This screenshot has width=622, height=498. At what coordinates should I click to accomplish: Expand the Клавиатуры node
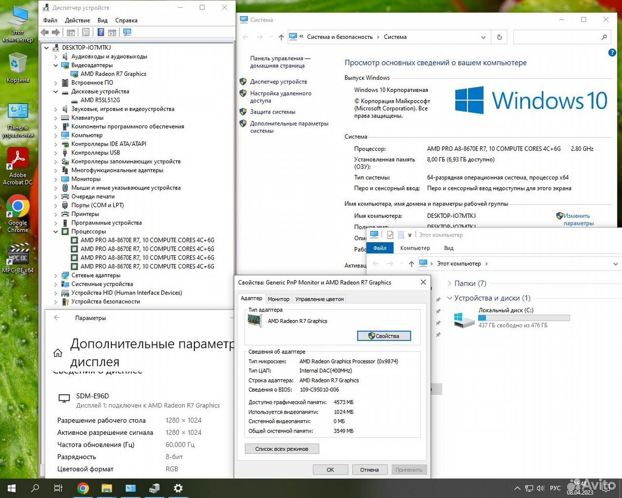pyautogui.click(x=56, y=118)
